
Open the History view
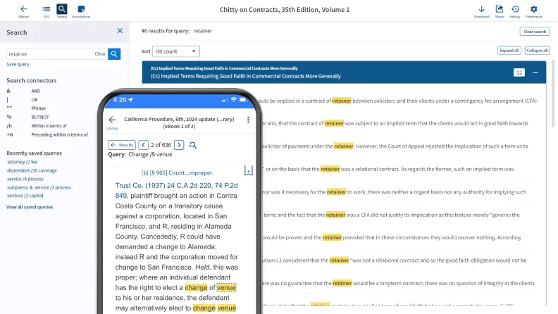pos(515,10)
